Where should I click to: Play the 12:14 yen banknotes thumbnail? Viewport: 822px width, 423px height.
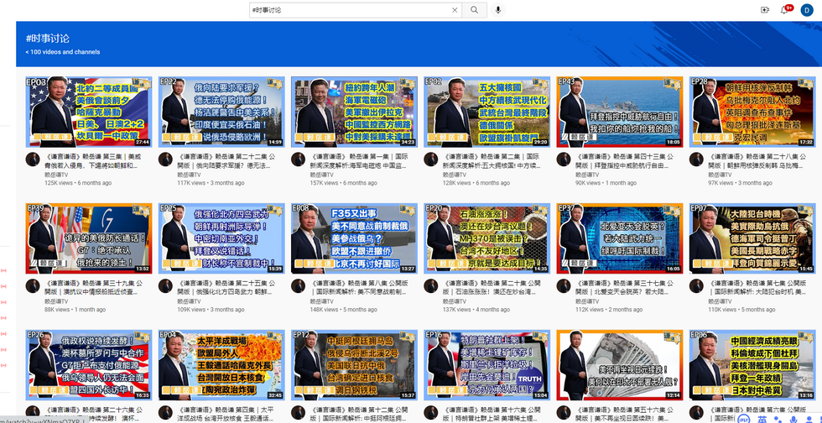(x=620, y=365)
